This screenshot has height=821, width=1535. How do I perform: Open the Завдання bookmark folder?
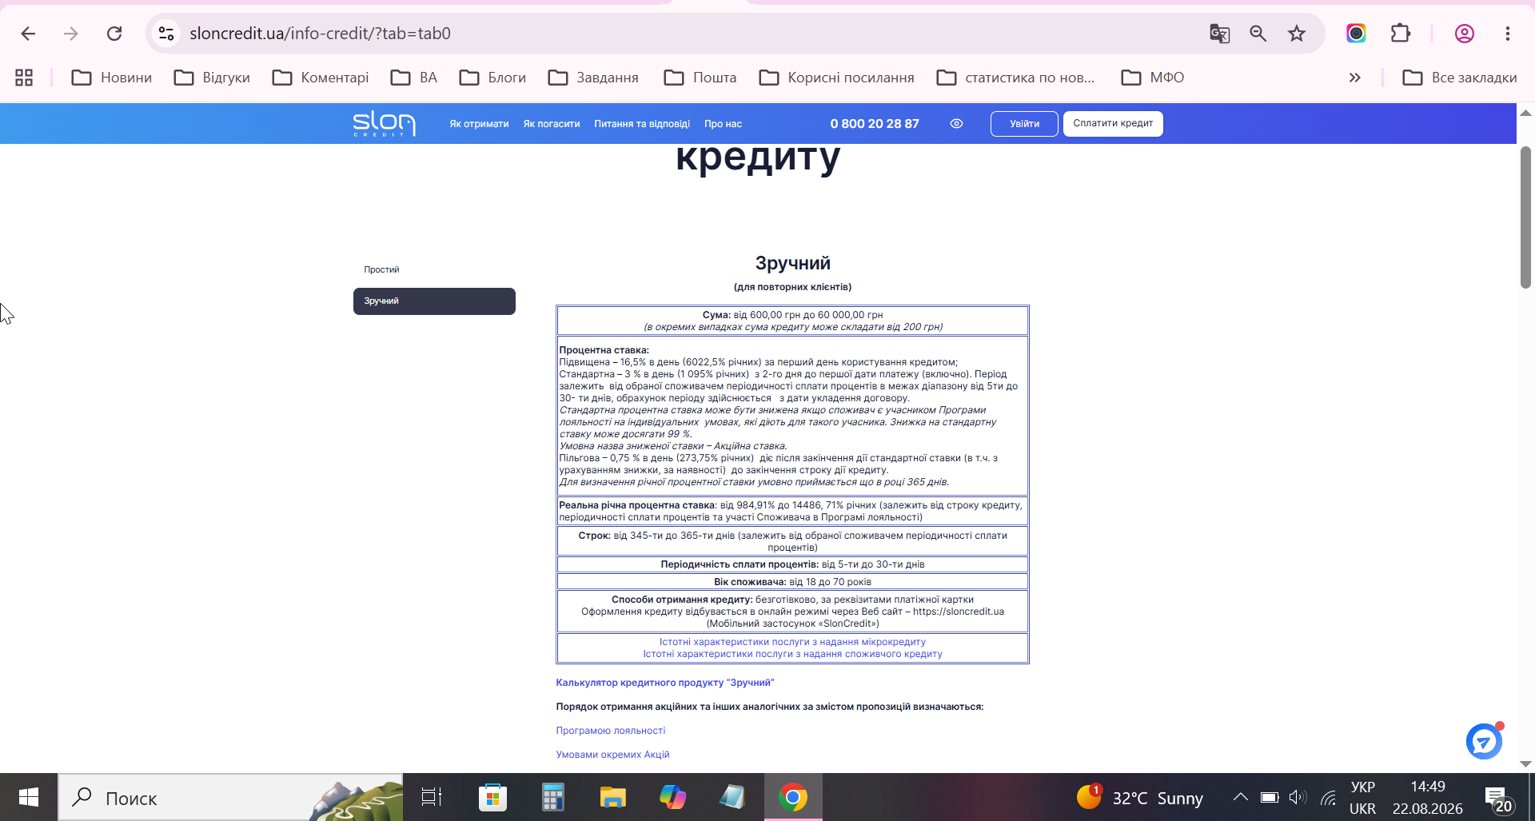(x=593, y=78)
